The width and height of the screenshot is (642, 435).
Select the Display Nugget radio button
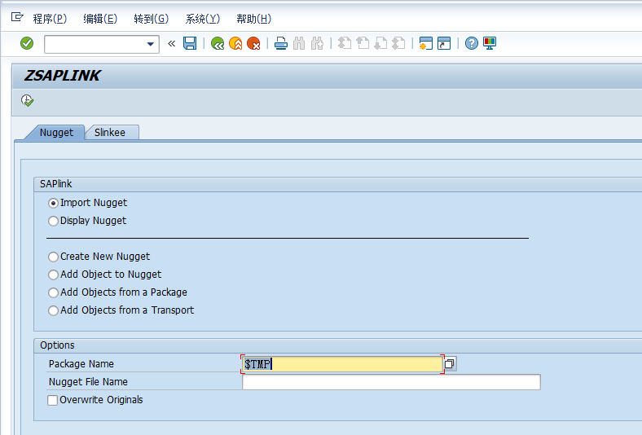pyautogui.click(x=53, y=222)
